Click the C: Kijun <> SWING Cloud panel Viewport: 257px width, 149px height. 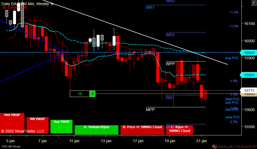point(180,130)
